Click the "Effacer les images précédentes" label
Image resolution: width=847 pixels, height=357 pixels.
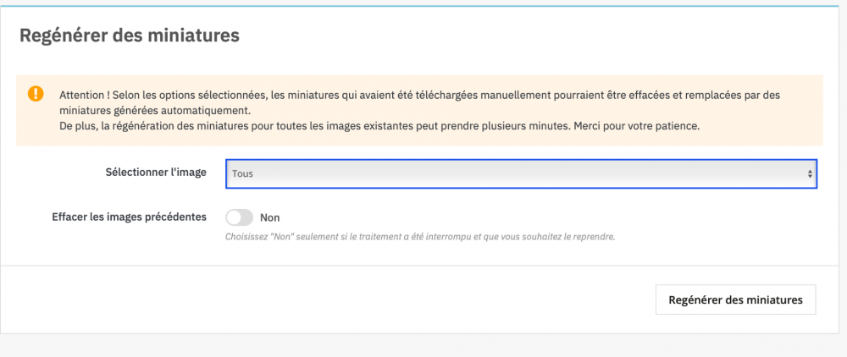129,217
